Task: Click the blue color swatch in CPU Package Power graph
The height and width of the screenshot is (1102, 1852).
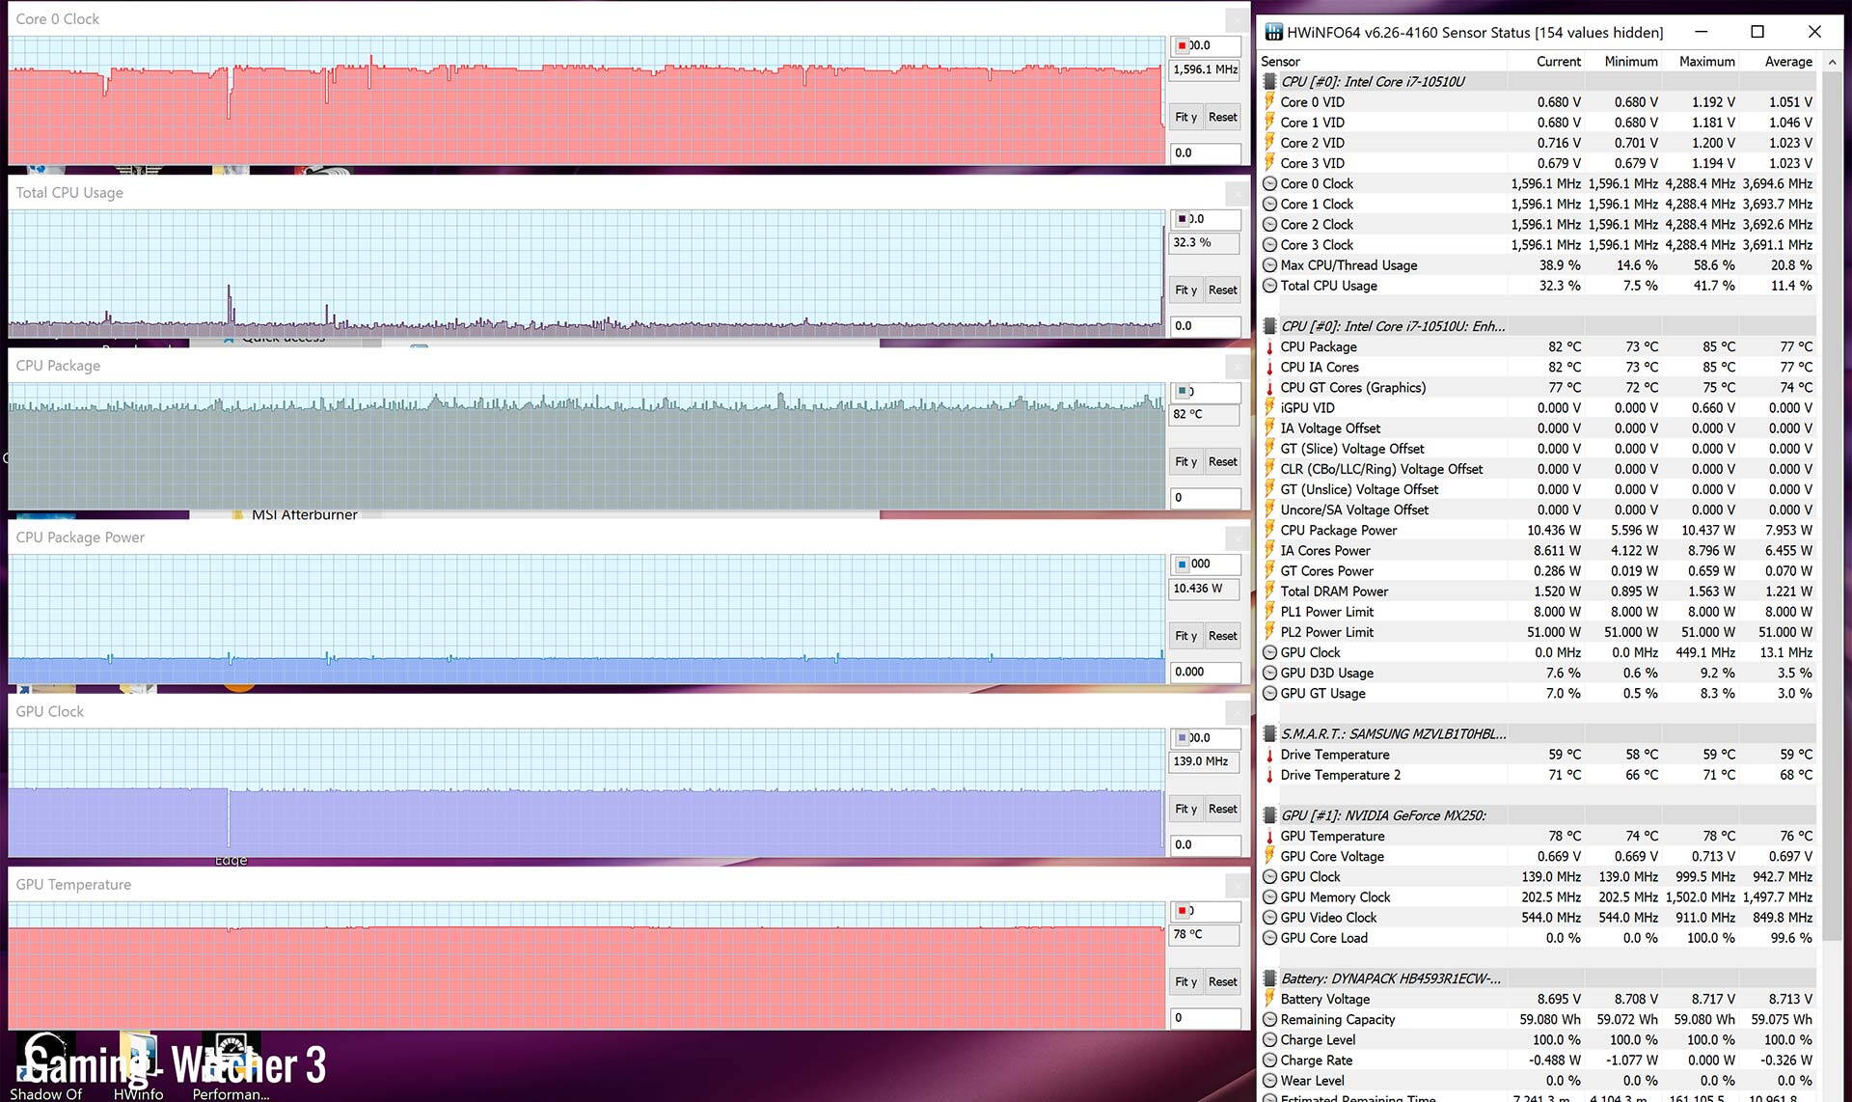Action: pos(1182,564)
